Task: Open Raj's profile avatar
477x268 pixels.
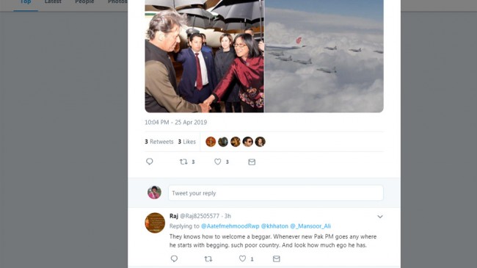Action: [x=155, y=222]
